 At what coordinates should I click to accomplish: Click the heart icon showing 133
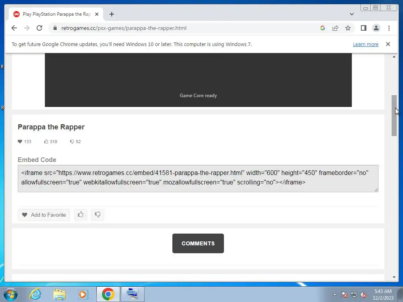pyautogui.click(x=20, y=142)
